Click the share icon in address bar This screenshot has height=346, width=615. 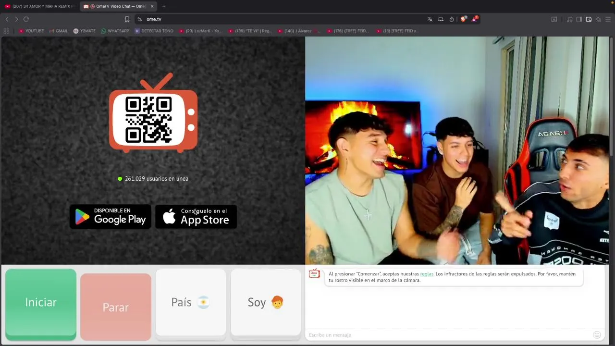tap(452, 19)
